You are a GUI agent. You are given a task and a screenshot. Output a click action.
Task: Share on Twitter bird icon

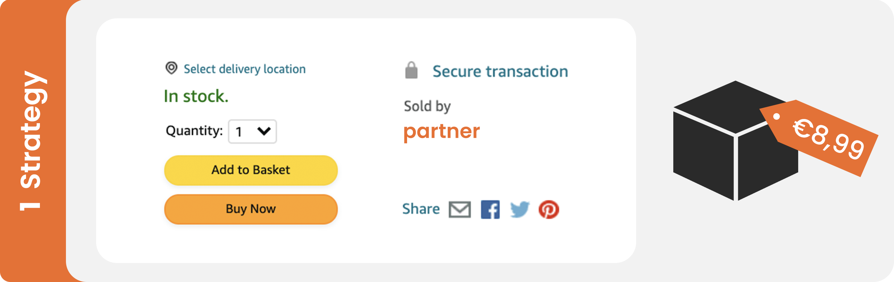(x=520, y=209)
